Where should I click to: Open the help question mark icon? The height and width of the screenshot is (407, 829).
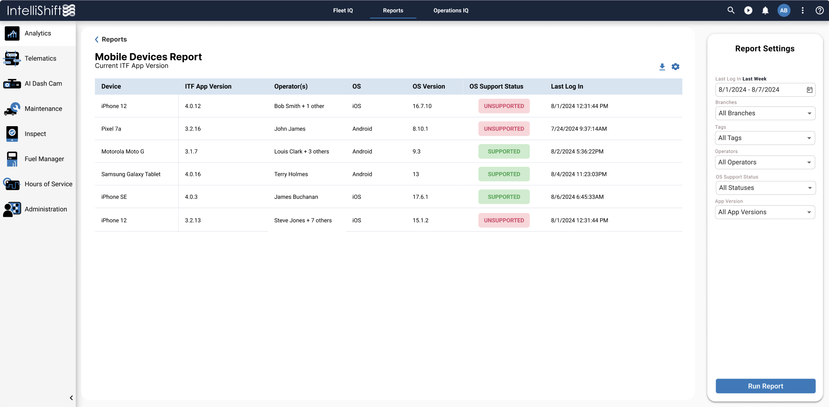point(819,10)
